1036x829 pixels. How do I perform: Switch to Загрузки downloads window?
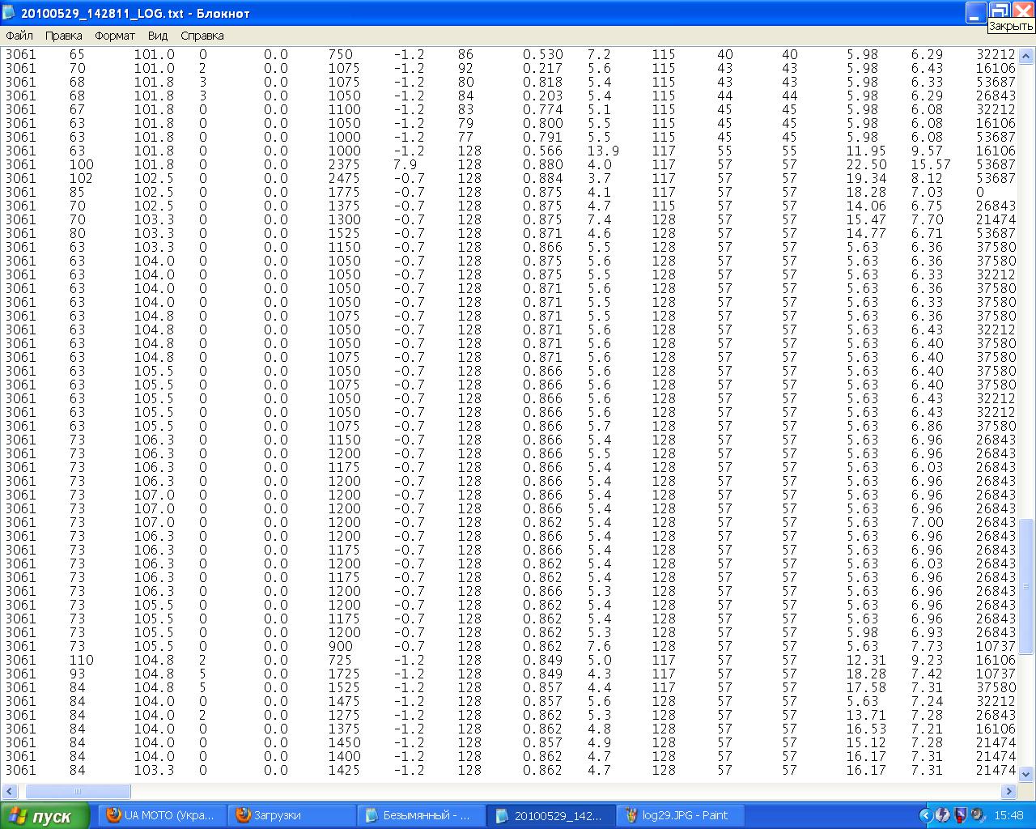291,815
